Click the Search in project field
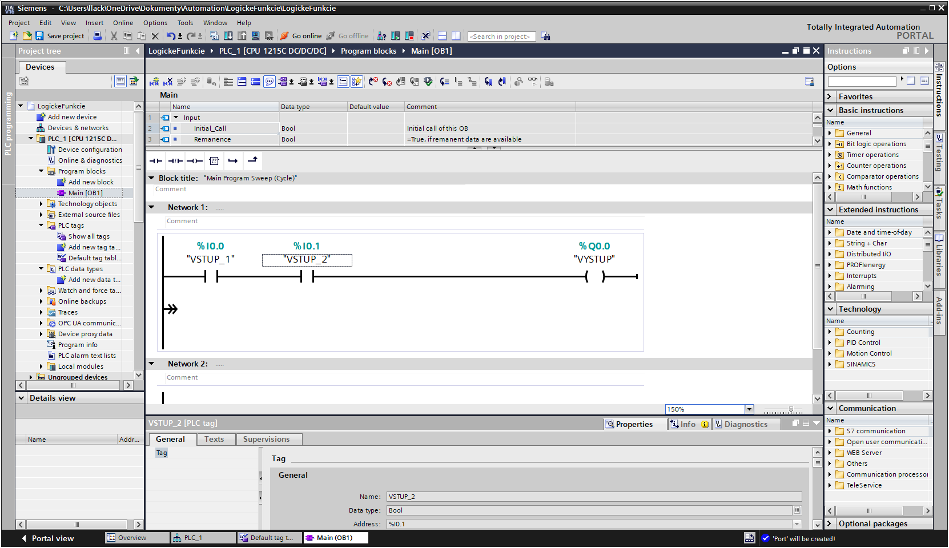Viewport: 949px width, 548px height. [501, 37]
